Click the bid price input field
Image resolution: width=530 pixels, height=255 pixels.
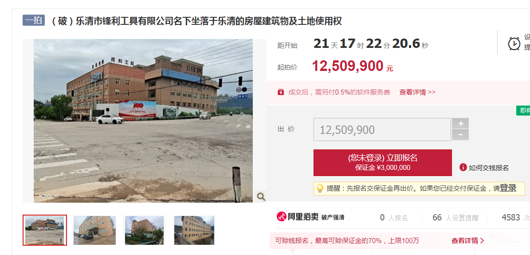click(x=382, y=129)
